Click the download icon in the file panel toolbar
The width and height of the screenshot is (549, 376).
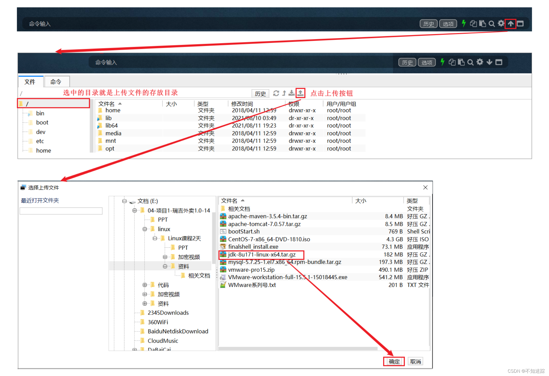point(291,93)
